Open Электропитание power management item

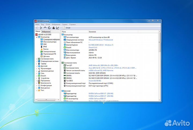coord(49,51)
